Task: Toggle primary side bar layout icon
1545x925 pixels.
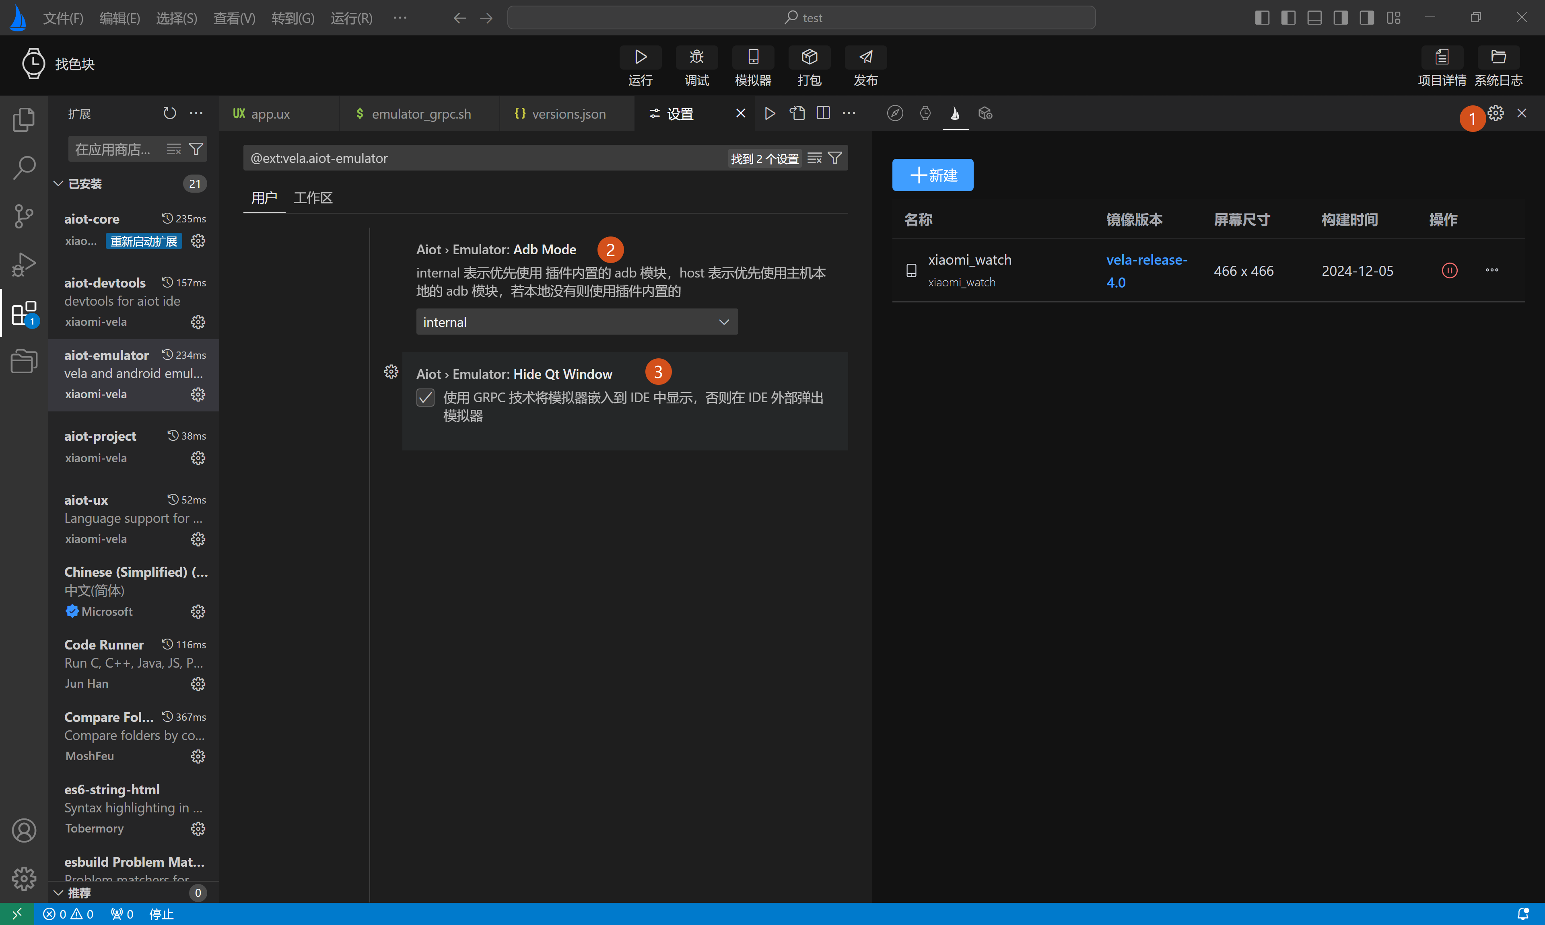Action: [1262, 17]
